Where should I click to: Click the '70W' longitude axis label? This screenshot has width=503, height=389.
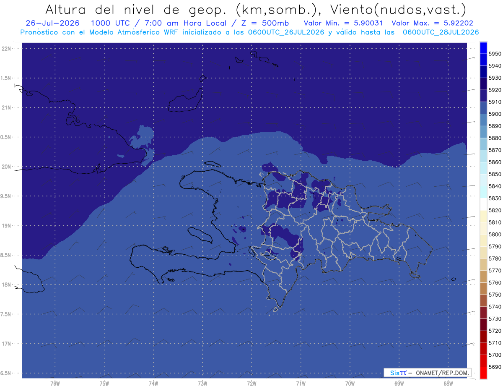[350, 383]
